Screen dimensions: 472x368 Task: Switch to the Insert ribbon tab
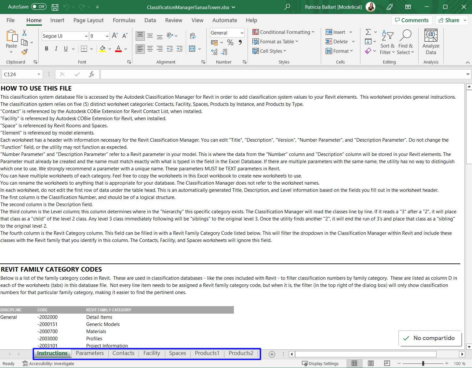click(x=57, y=20)
